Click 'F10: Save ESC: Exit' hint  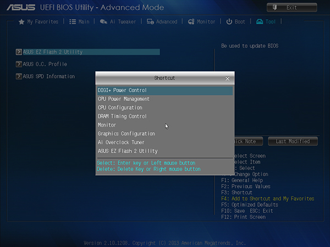[247, 211]
